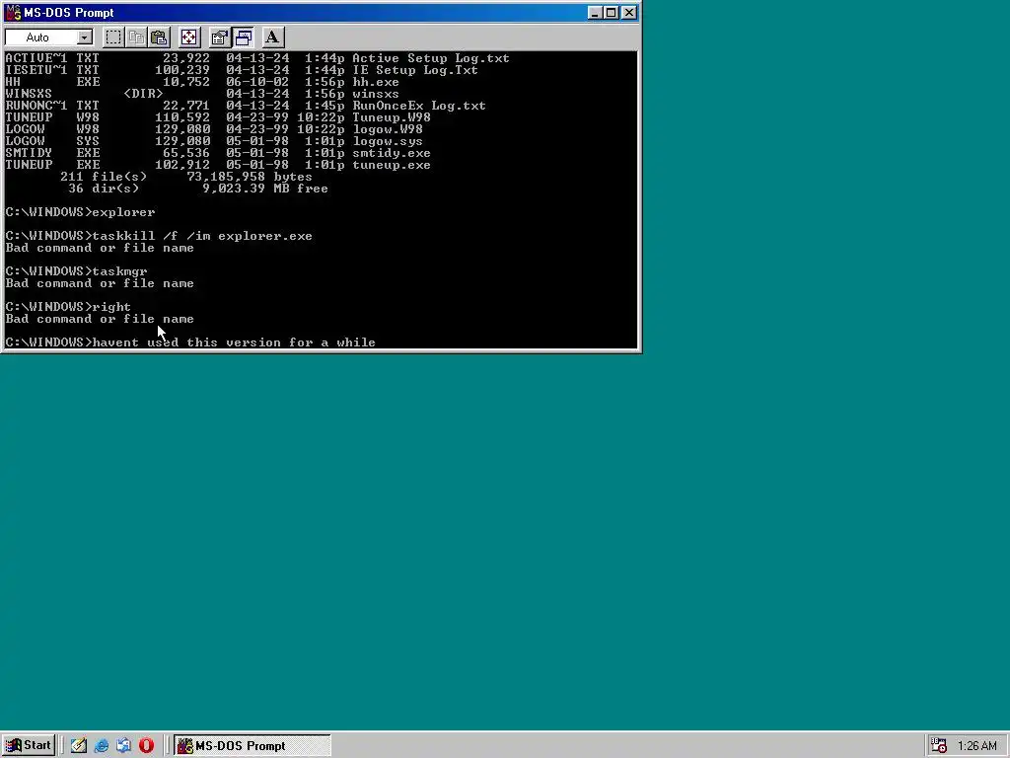Click the Paste clipboard toolbar icon

click(x=159, y=38)
